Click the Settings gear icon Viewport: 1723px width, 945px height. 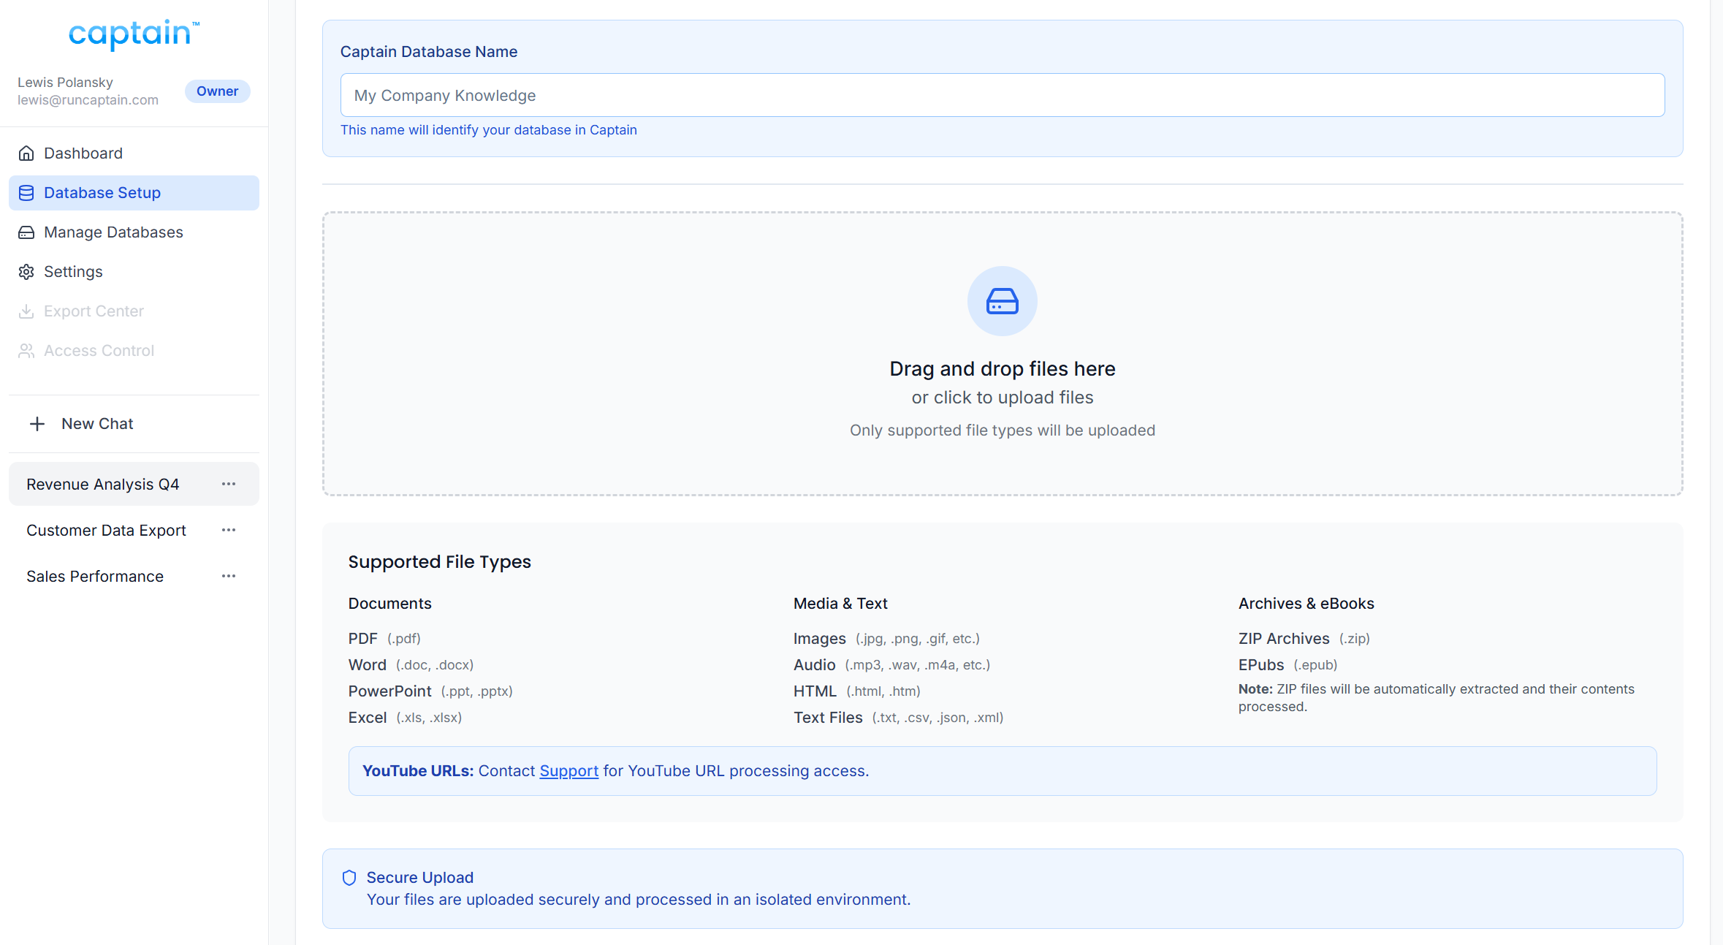click(x=26, y=272)
